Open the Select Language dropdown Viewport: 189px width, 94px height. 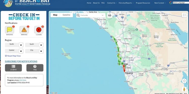tap(181, 3)
